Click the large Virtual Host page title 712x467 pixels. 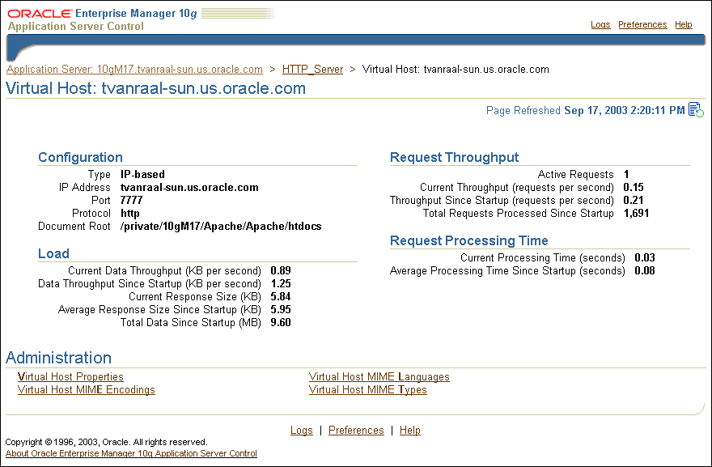pyautogui.click(x=155, y=88)
